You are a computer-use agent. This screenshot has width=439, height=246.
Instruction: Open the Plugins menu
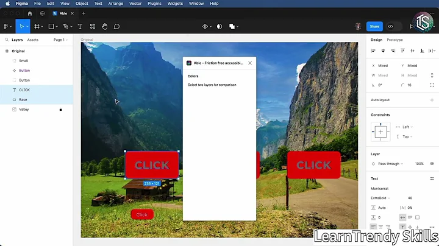click(x=154, y=4)
